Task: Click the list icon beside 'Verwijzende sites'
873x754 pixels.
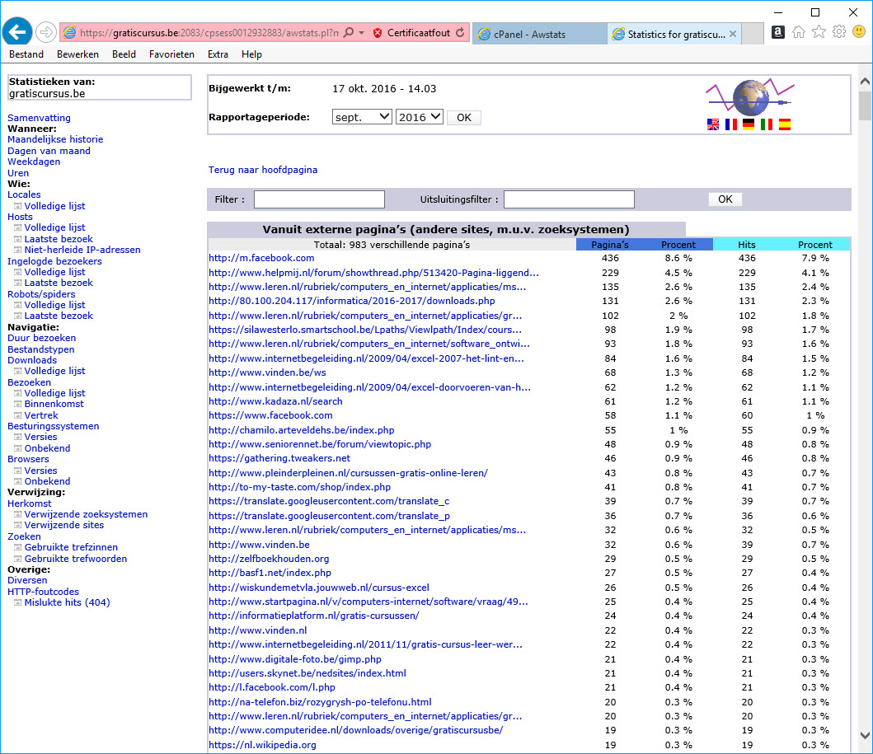Action: pos(18,525)
